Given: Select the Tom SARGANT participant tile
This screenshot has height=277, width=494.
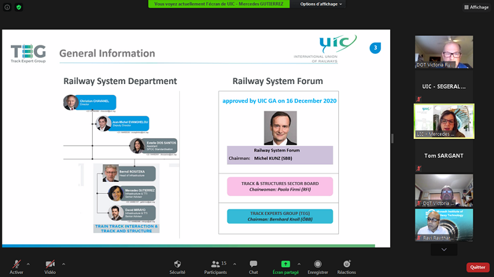Looking at the screenshot, I should pyautogui.click(x=444, y=155).
